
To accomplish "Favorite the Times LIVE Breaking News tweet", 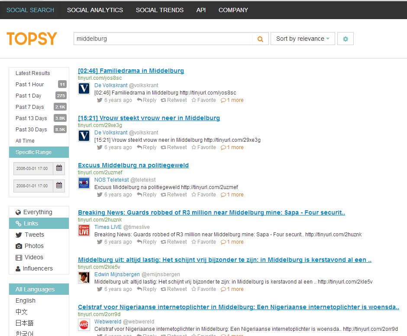I will (204, 242).
